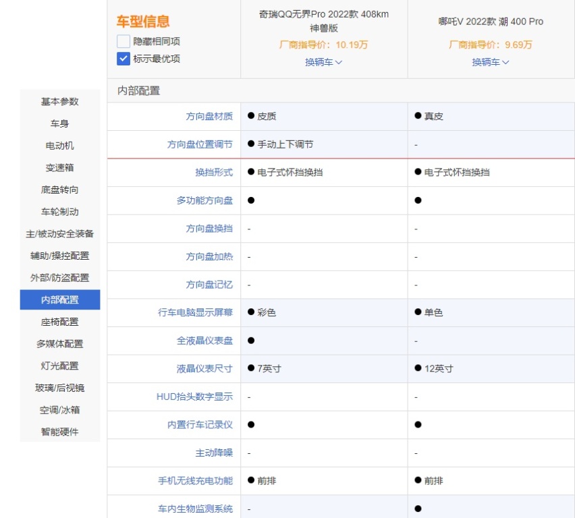Open 主/被动安全装备 section
This screenshot has width=575, height=518.
60,233
